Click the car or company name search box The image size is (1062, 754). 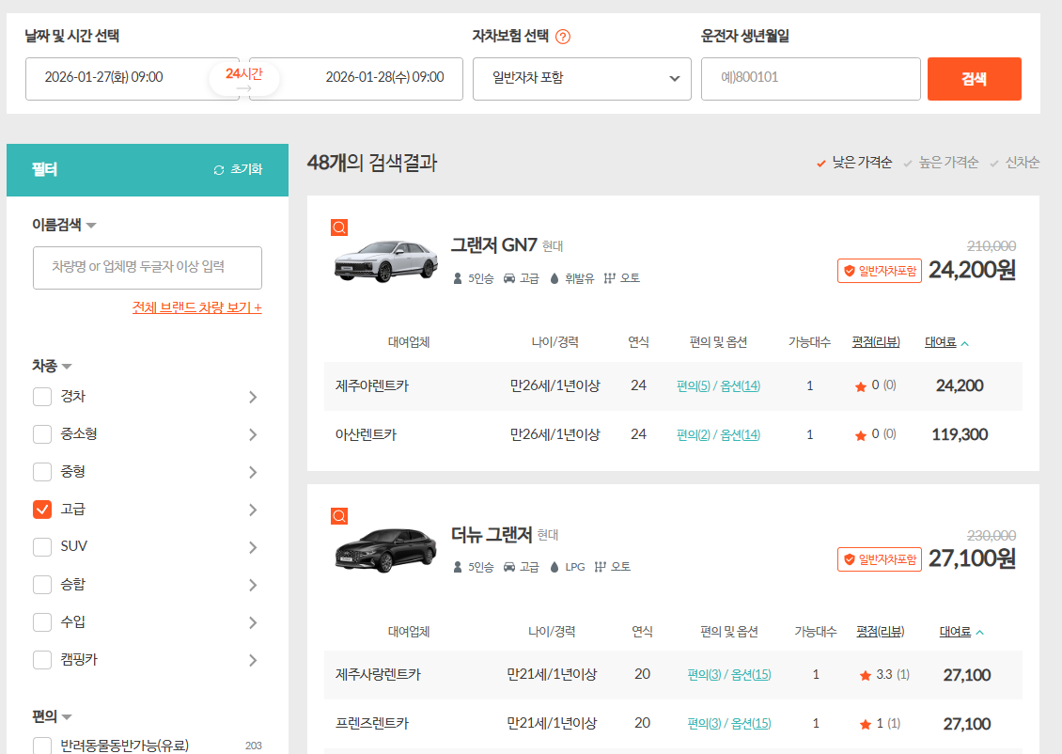147,268
